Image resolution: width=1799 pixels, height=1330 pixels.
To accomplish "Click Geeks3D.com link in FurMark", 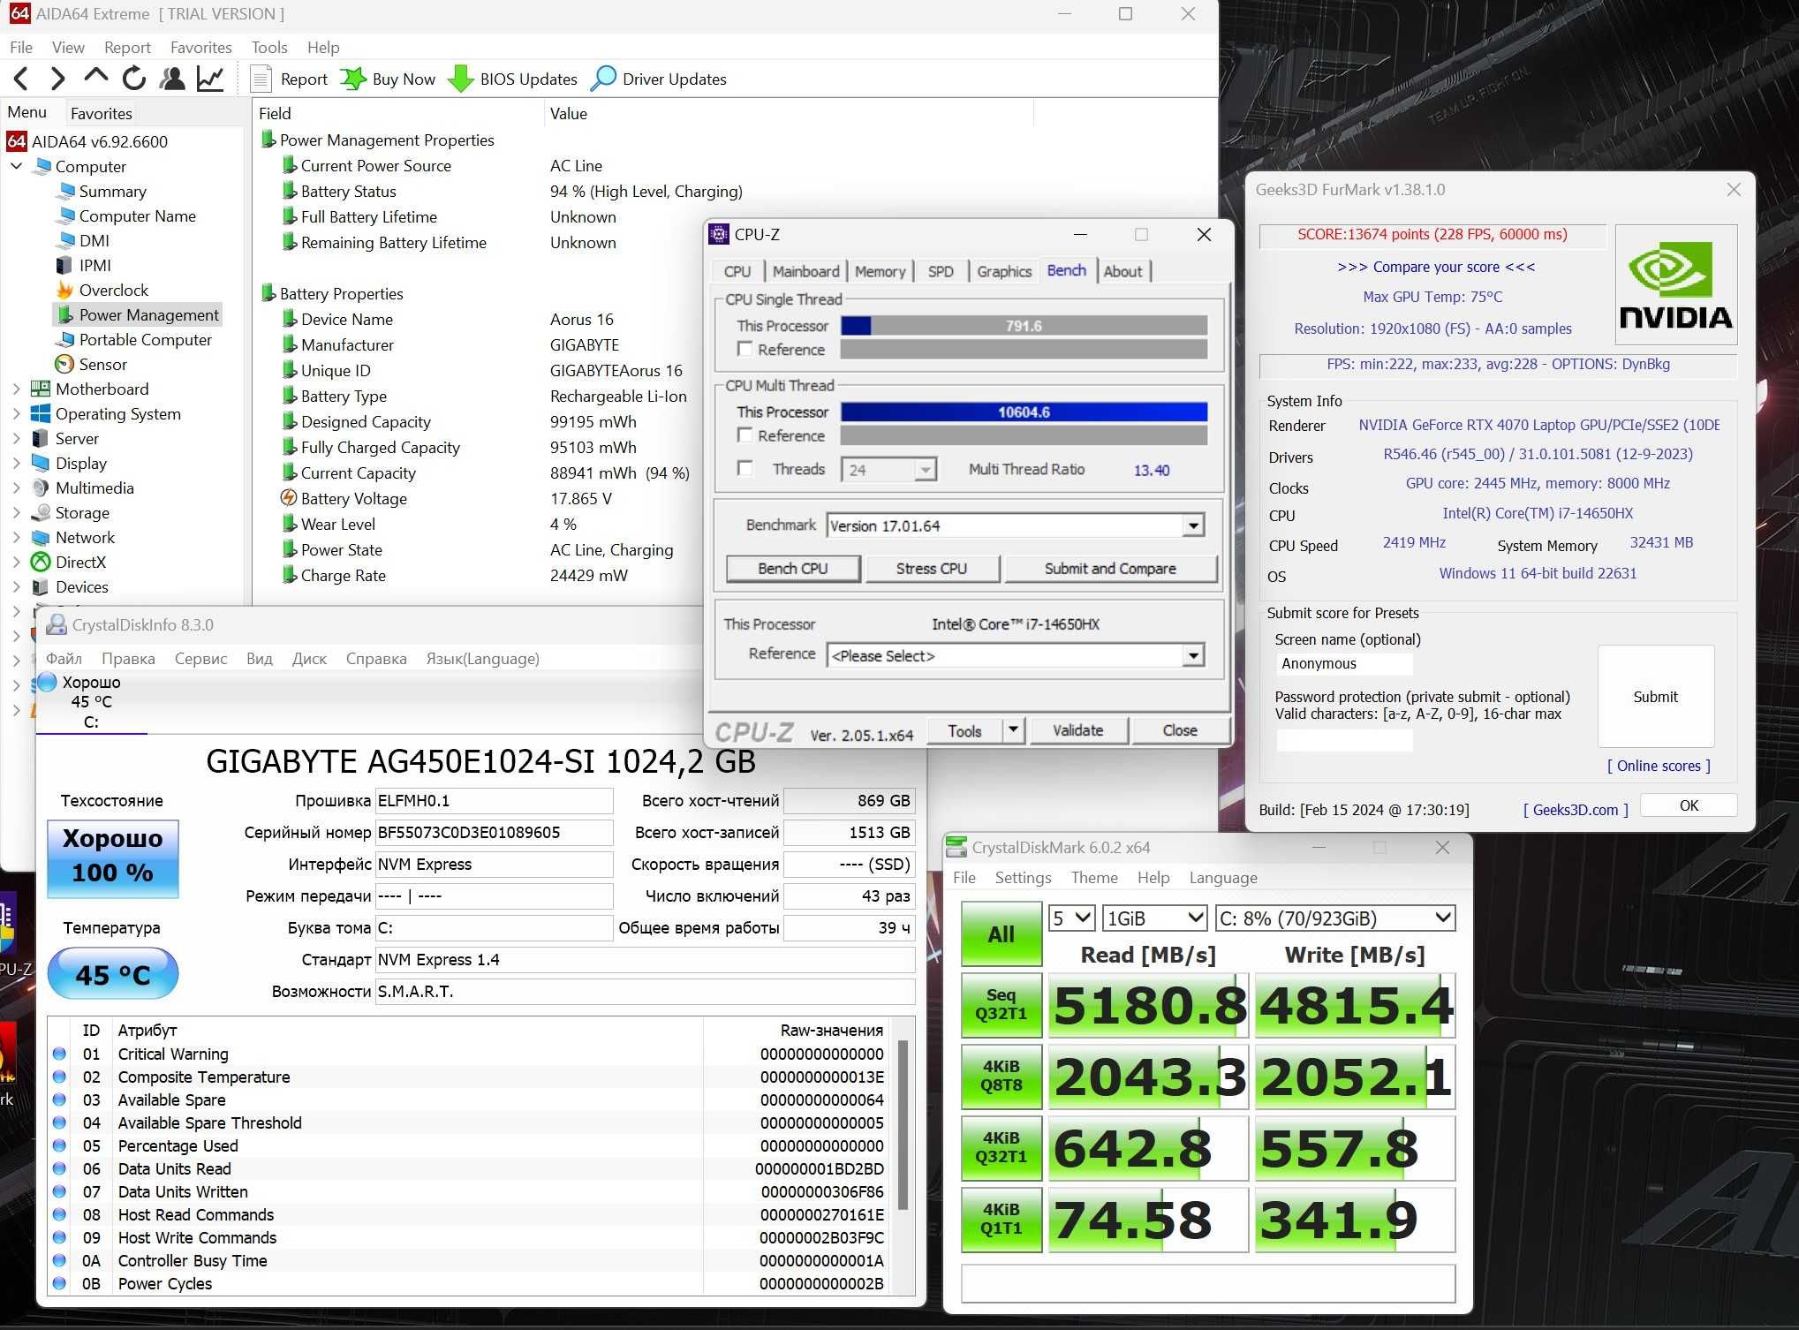I will 1576,810.
